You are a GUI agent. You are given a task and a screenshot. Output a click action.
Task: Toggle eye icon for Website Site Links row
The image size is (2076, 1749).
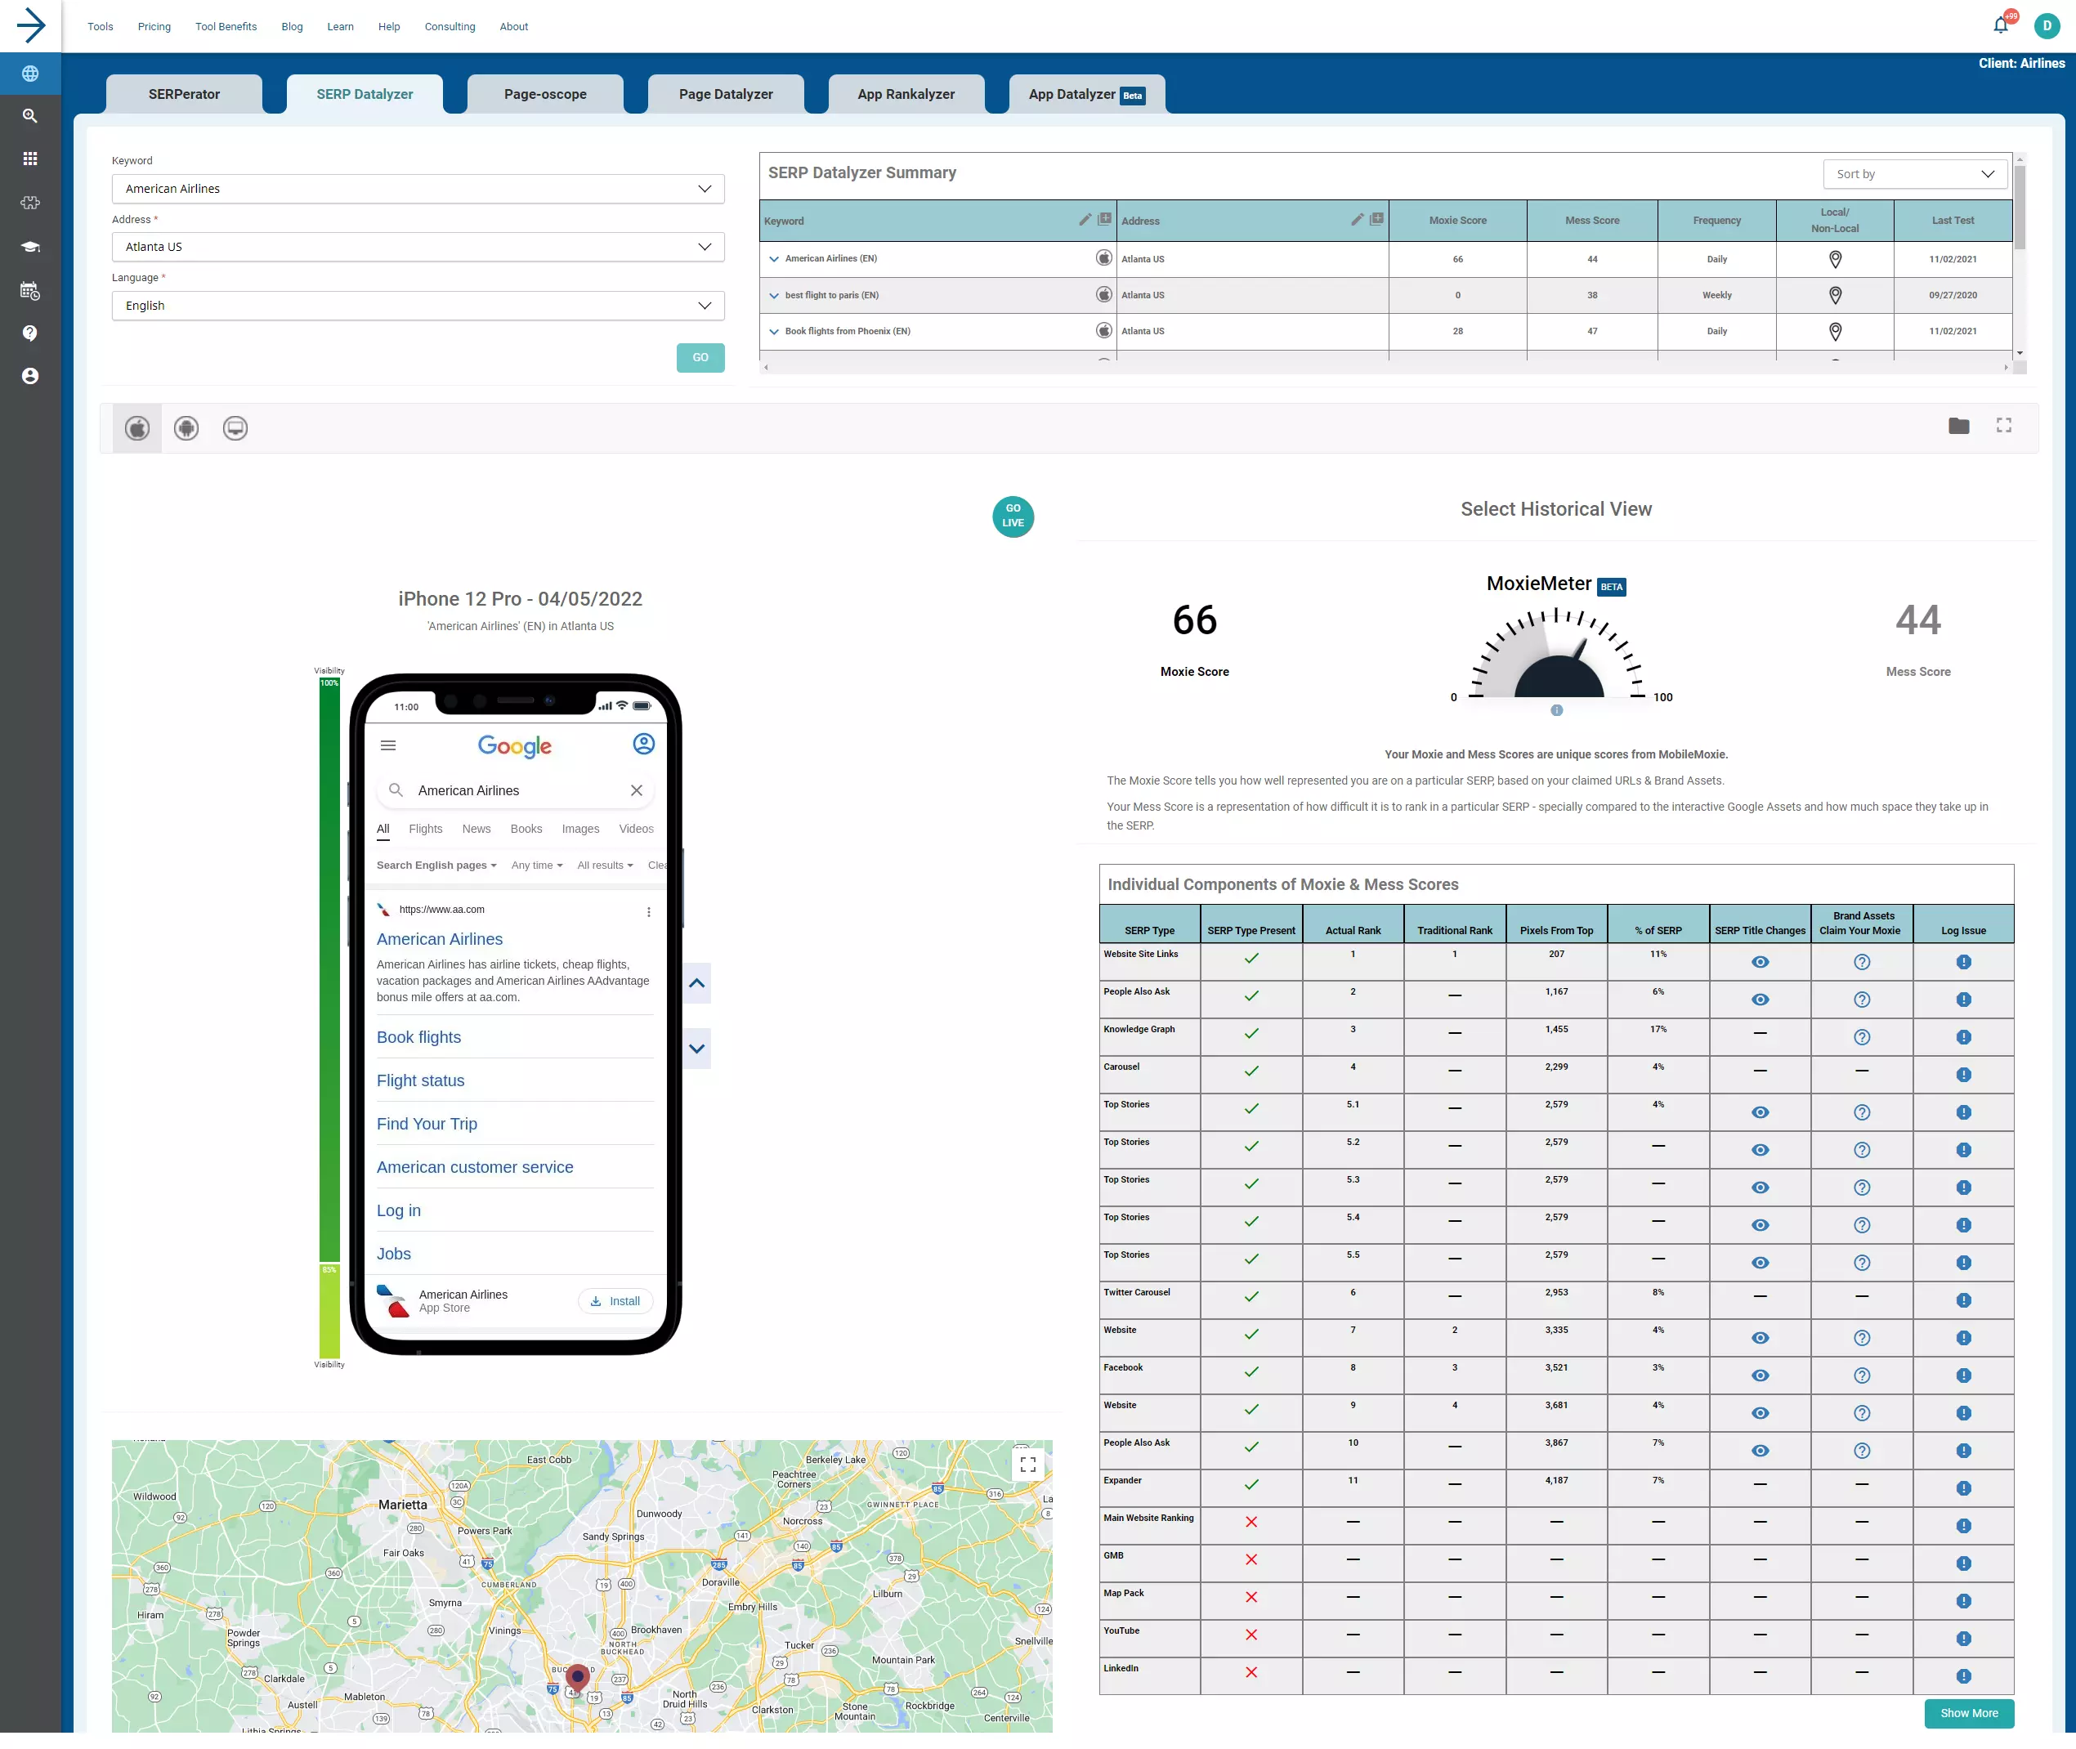tap(1760, 963)
